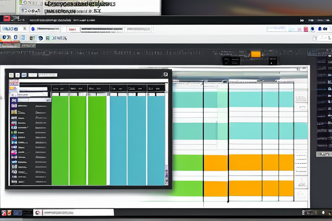Click the pink icon in the dark sidebar list
The width and height of the screenshot is (332, 221).
(x=14, y=152)
